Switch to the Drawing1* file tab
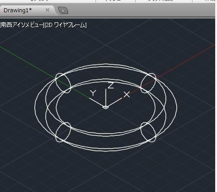Screen dimensions: 217x192 click(x=18, y=10)
